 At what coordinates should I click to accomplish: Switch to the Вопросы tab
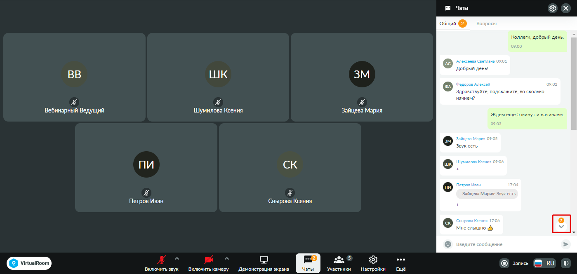tap(487, 23)
